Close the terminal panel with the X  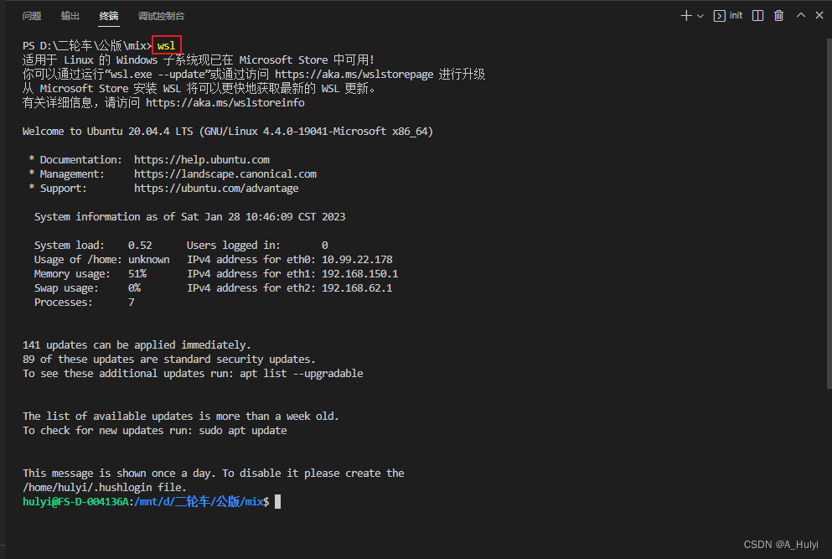click(819, 14)
